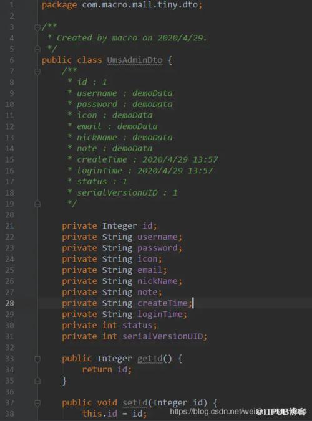Click 'status : 1' comment line
This screenshot has height=421, width=312.
[102, 181]
